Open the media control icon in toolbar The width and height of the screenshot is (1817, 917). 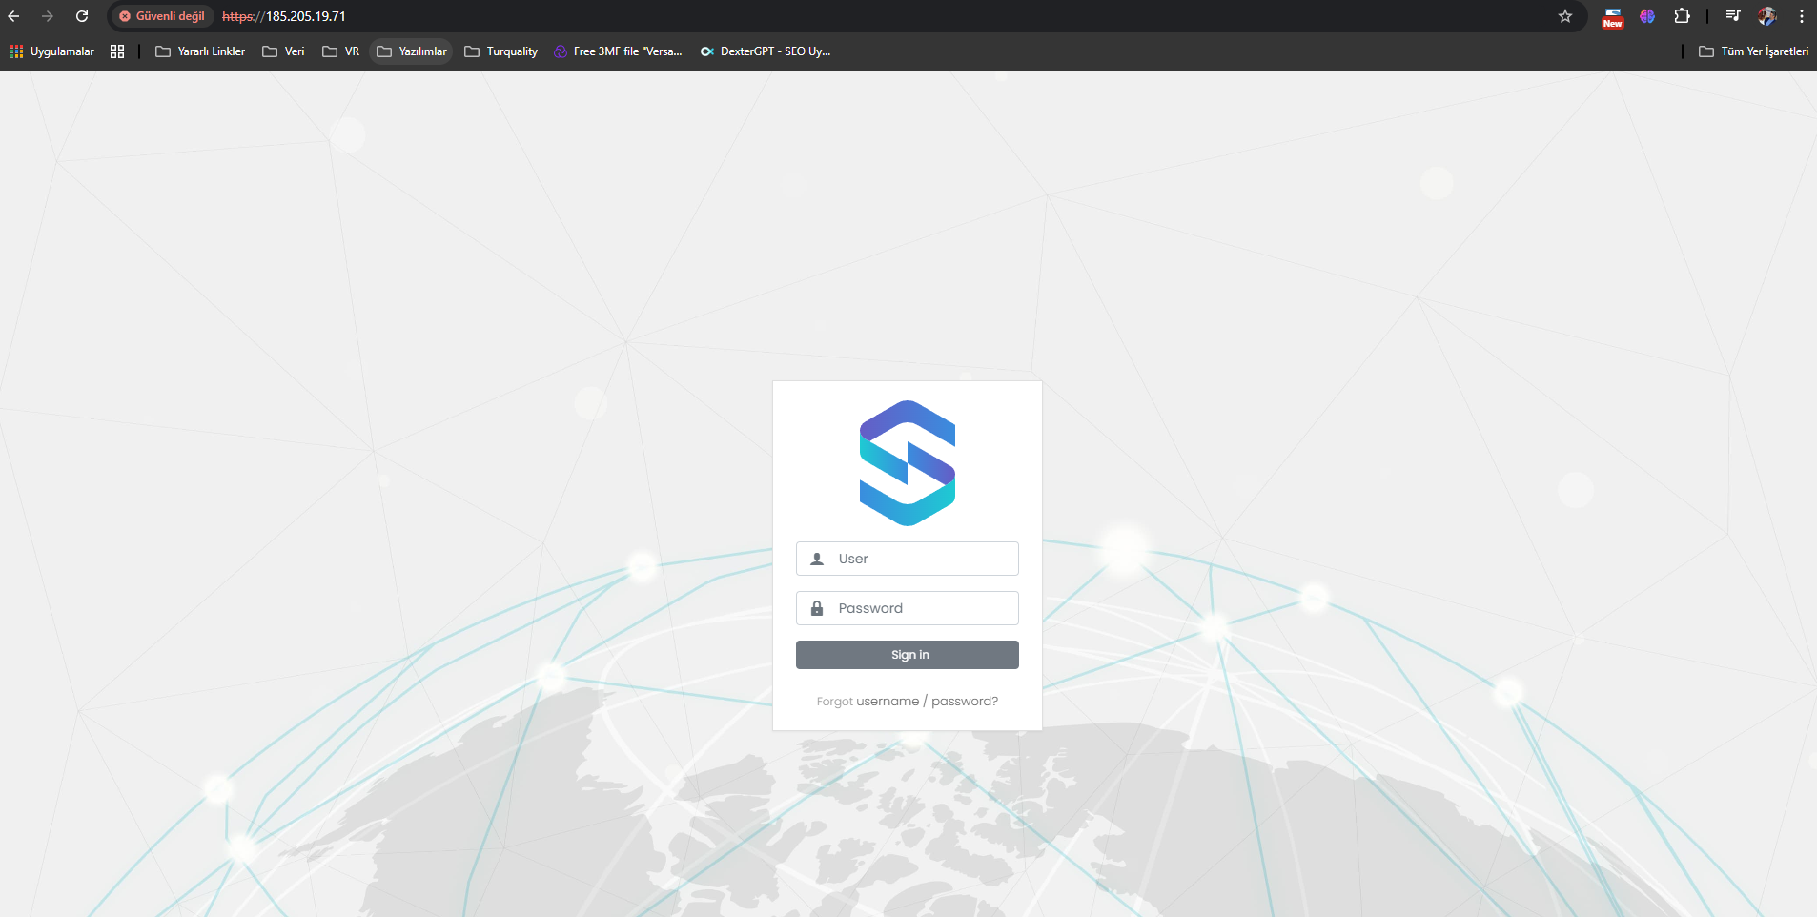(1733, 16)
